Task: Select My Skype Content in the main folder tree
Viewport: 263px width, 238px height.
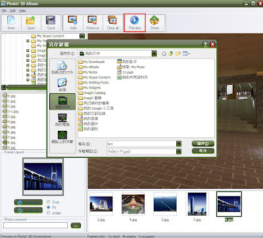Action: [x=48, y=36]
